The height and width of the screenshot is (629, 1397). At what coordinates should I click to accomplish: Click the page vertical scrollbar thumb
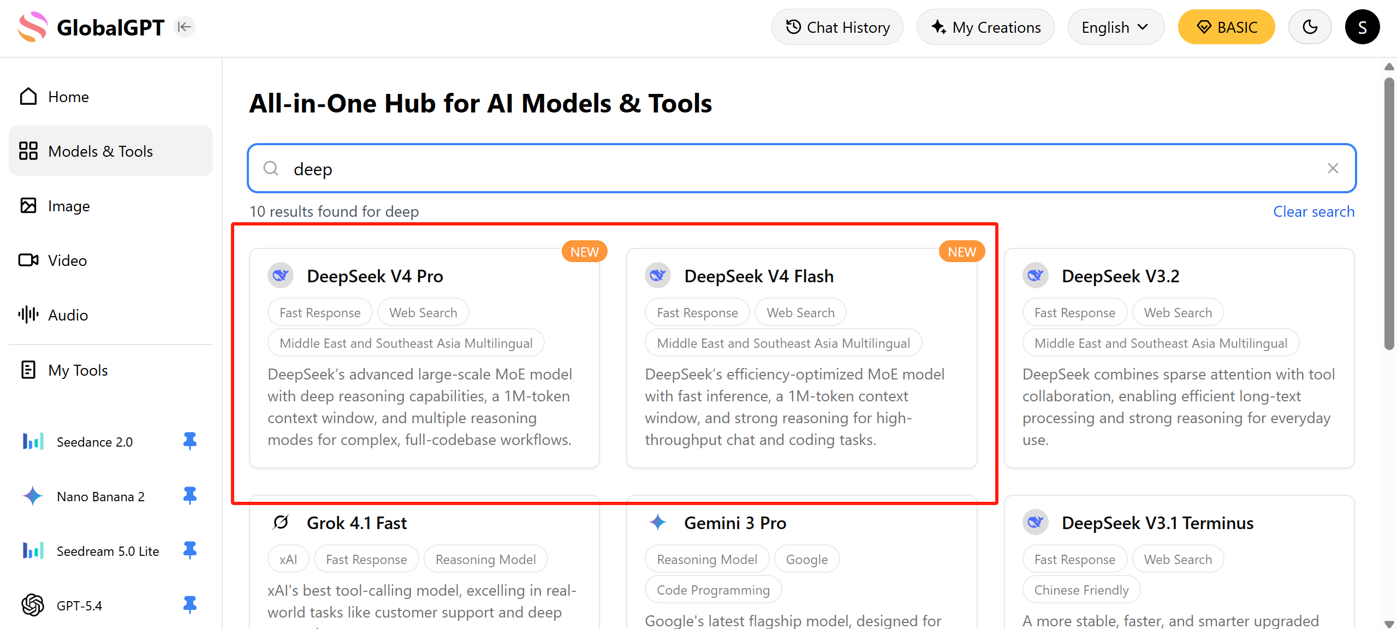[x=1389, y=213]
